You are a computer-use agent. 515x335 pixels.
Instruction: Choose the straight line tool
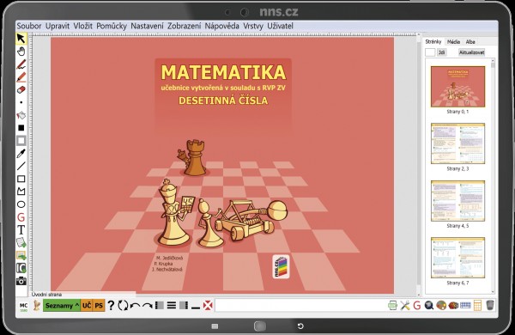[21, 166]
